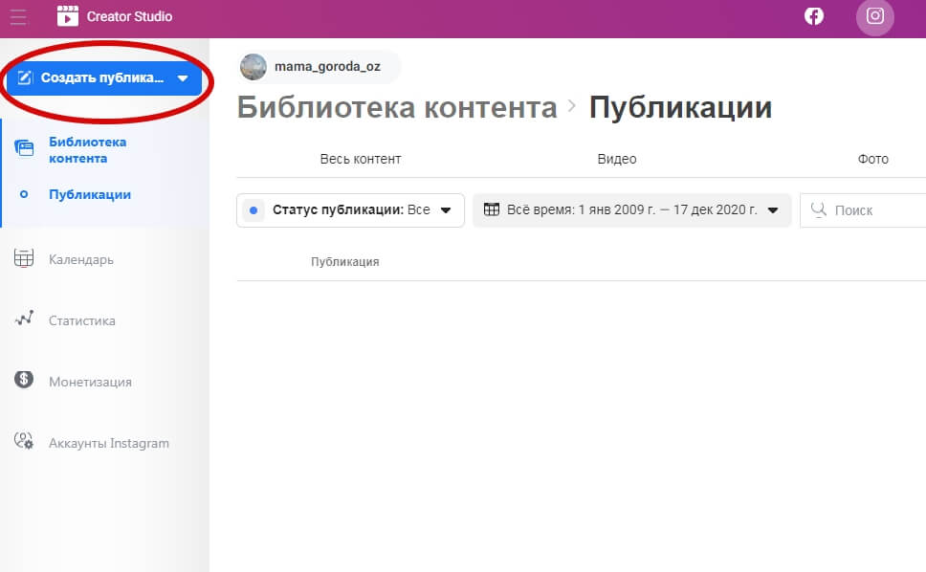Open the Календарь section
This screenshot has width=926, height=572.
point(81,259)
